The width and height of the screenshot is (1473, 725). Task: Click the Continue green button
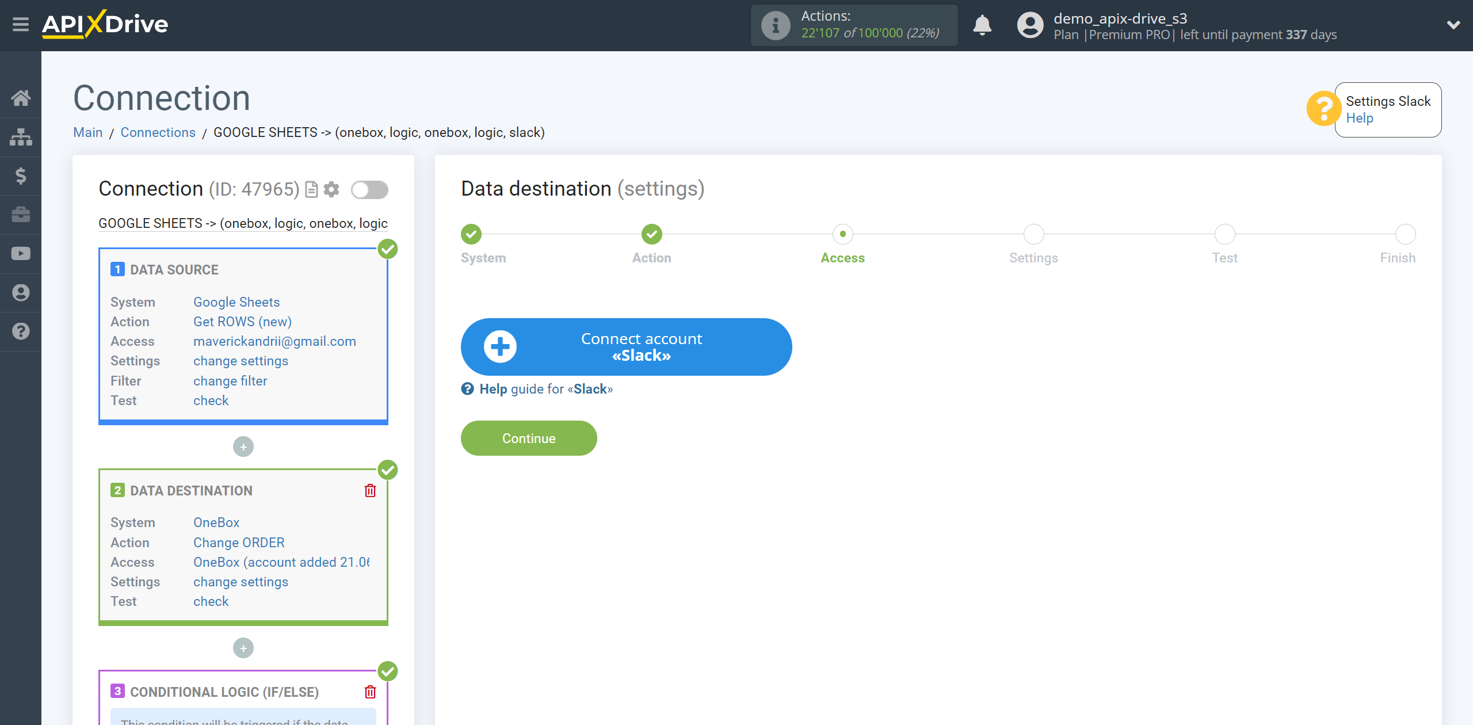point(529,438)
